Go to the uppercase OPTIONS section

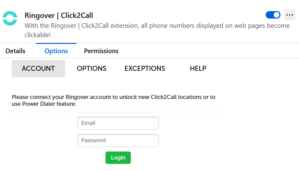[92, 68]
